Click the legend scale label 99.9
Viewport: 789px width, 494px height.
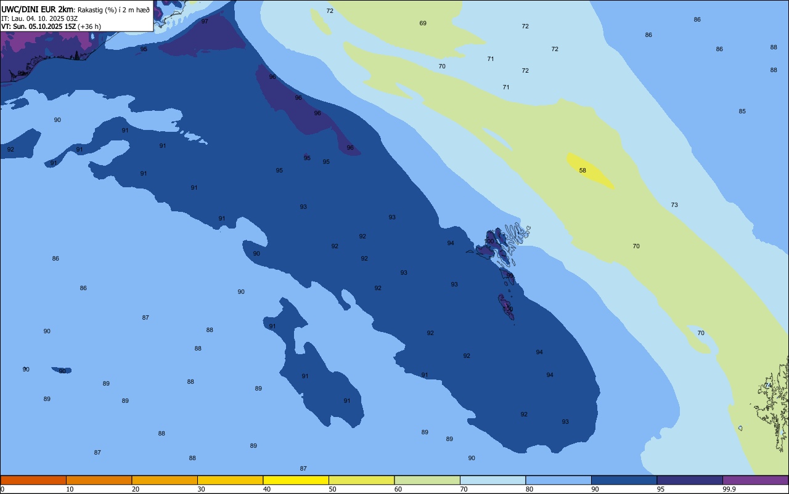tap(729, 489)
